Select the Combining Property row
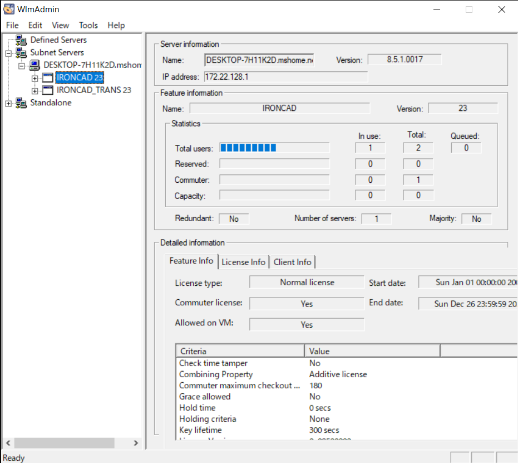 point(347,374)
